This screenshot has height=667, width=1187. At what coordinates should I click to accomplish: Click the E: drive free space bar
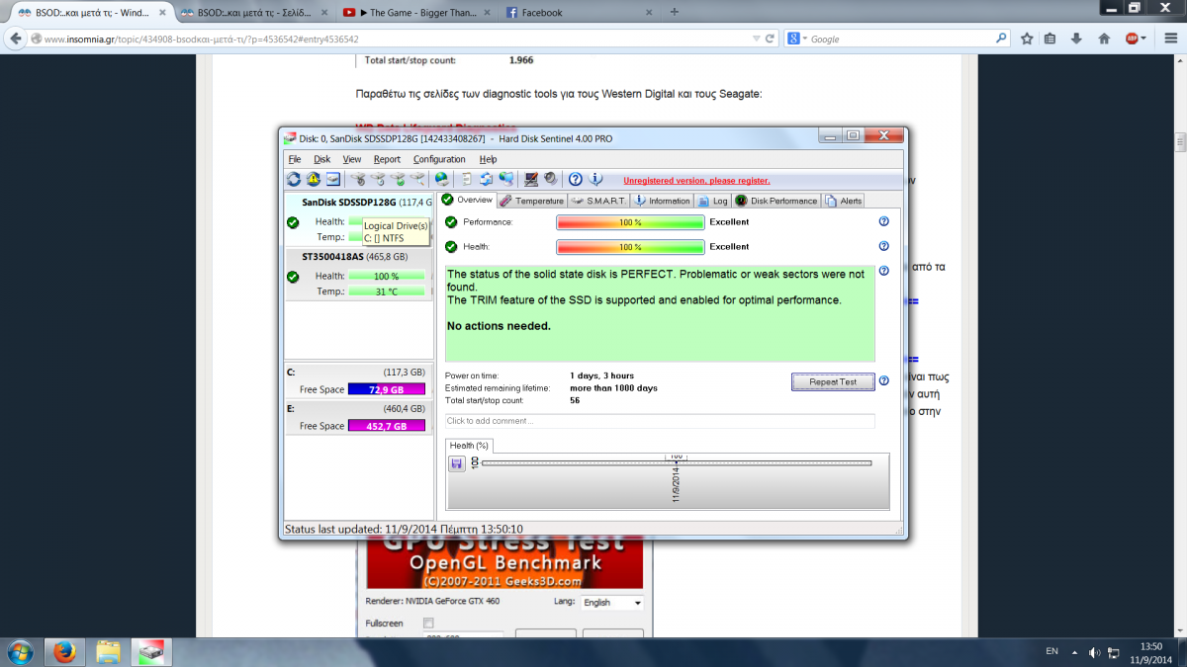[387, 426]
